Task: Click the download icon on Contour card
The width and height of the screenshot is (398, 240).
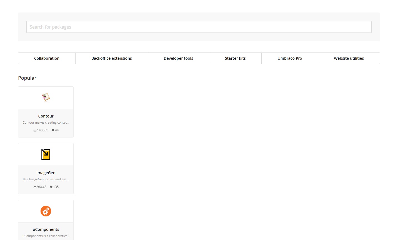Action: [x=35, y=130]
